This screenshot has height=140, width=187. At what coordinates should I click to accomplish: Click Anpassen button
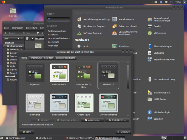[x=92, y=120]
